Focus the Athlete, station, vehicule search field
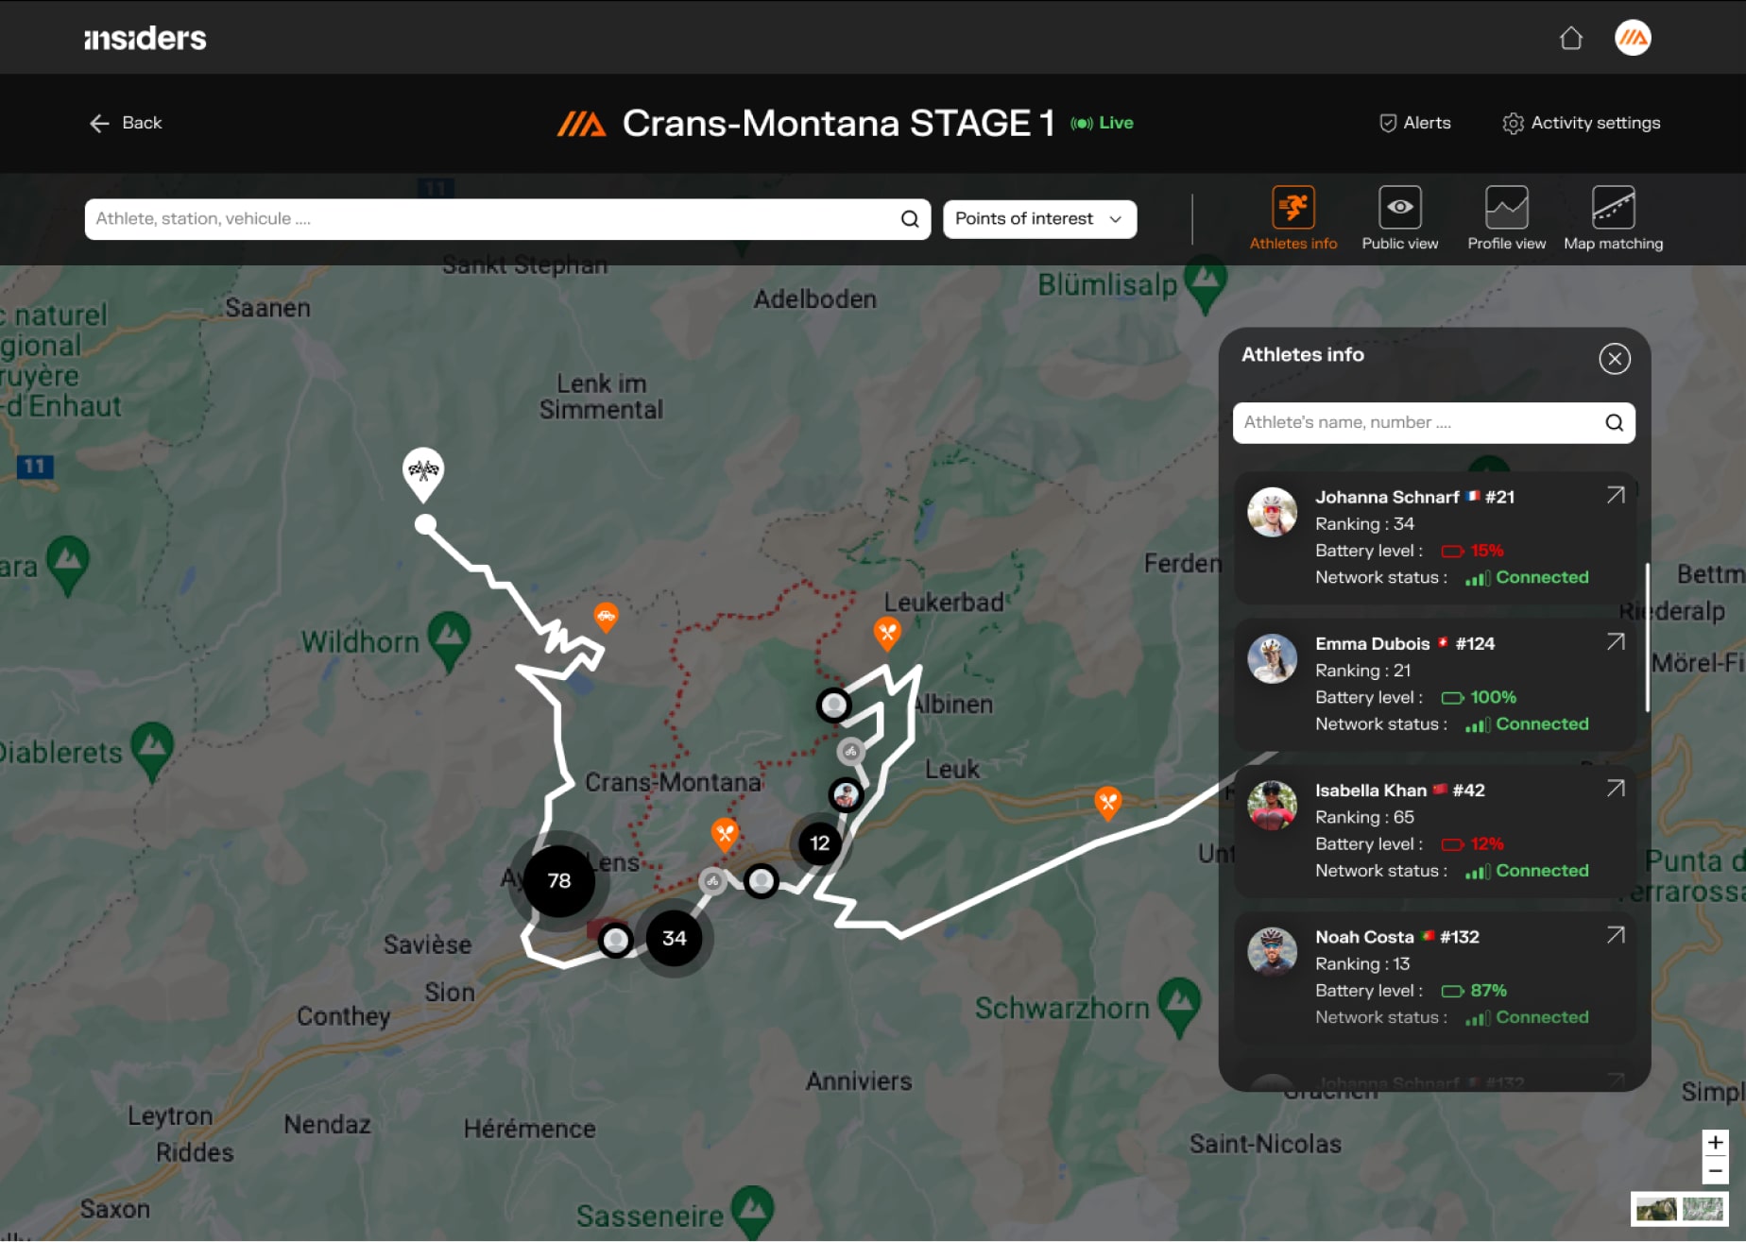The width and height of the screenshot is (1746, 1242). tap(507, 219)
